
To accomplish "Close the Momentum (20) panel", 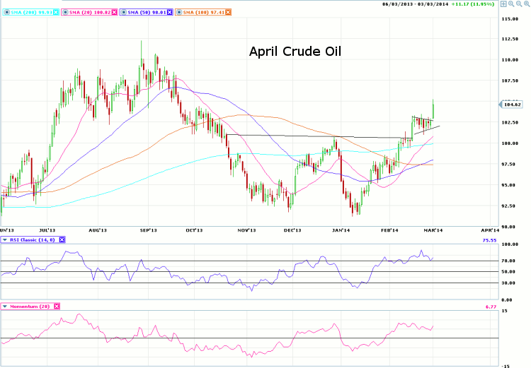I will pos(57,307).
